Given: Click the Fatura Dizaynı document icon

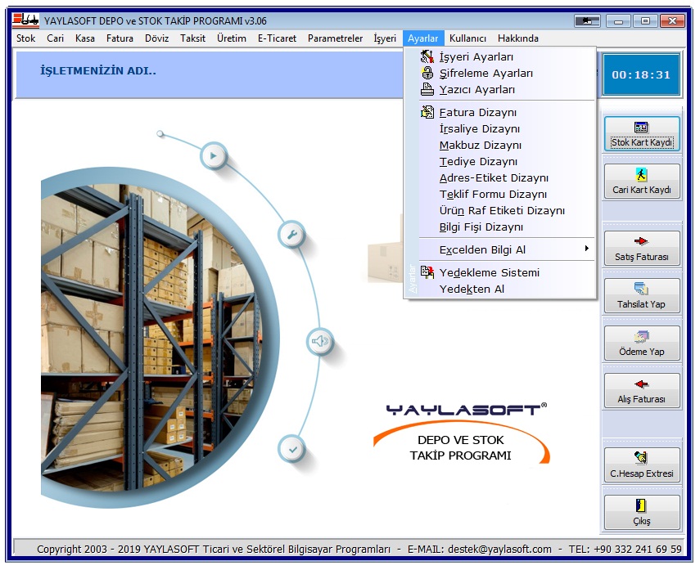Looking at the screenshot, I should pyautogui.click(x=427, y=112).
